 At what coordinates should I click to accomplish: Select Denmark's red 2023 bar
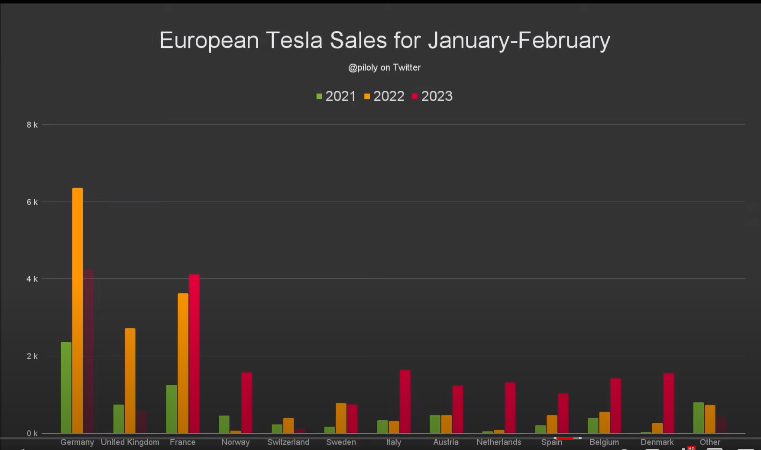point(669,403)
